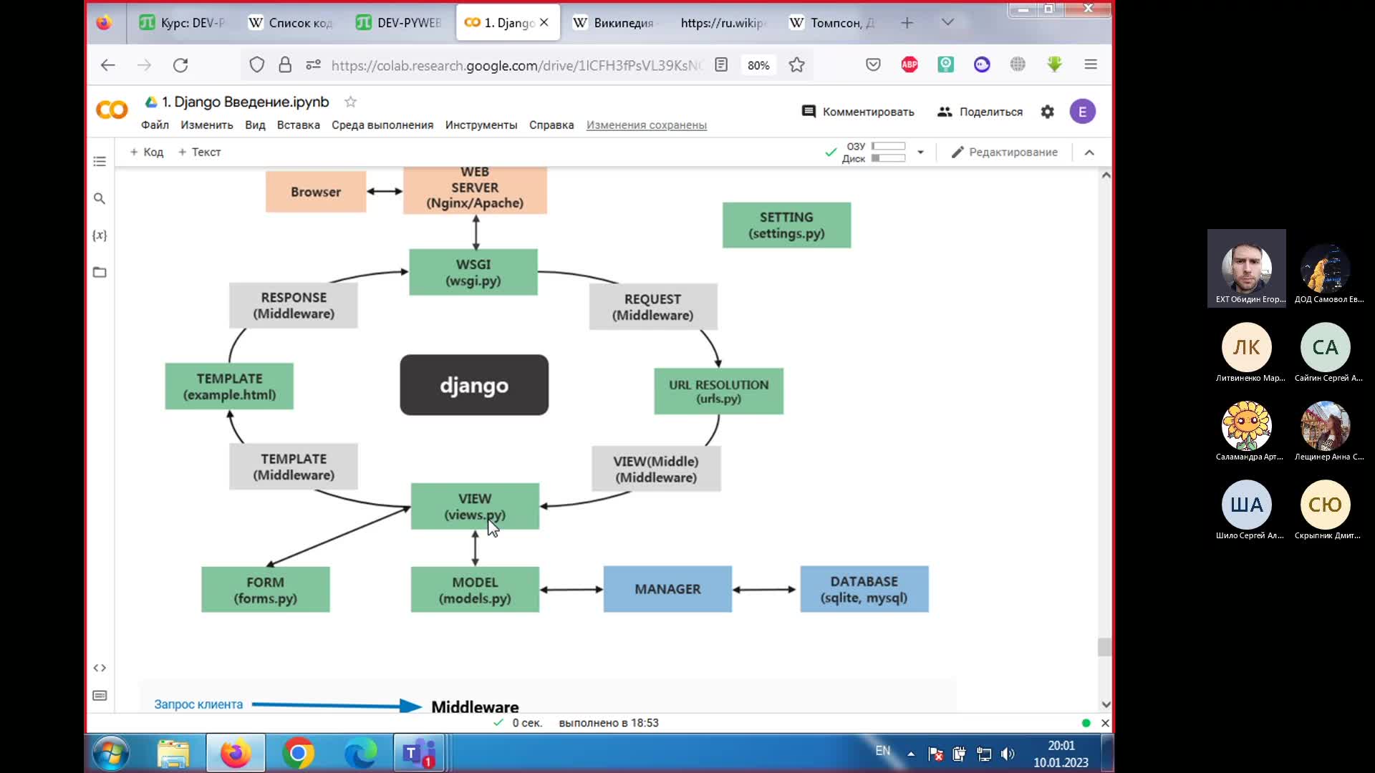Click volume speaker icon in system tray
1375x773 pixels.
point(1008,754)
